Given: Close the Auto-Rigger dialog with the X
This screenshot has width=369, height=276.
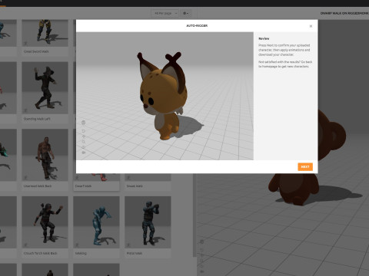Looking at the screenshot, I should point(311,26).
